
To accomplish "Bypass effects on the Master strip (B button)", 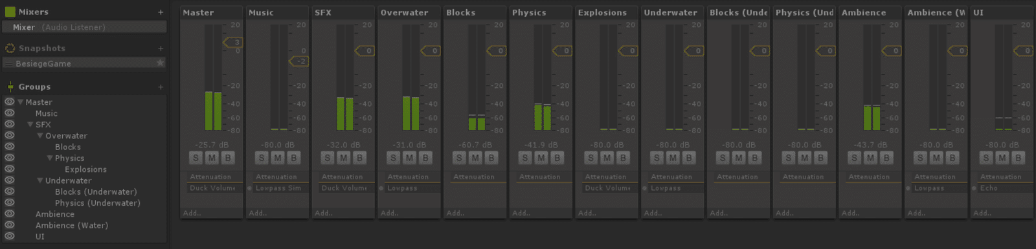I will pos(227,158).
